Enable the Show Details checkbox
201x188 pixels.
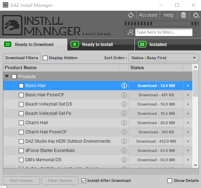tap(170, 181)
